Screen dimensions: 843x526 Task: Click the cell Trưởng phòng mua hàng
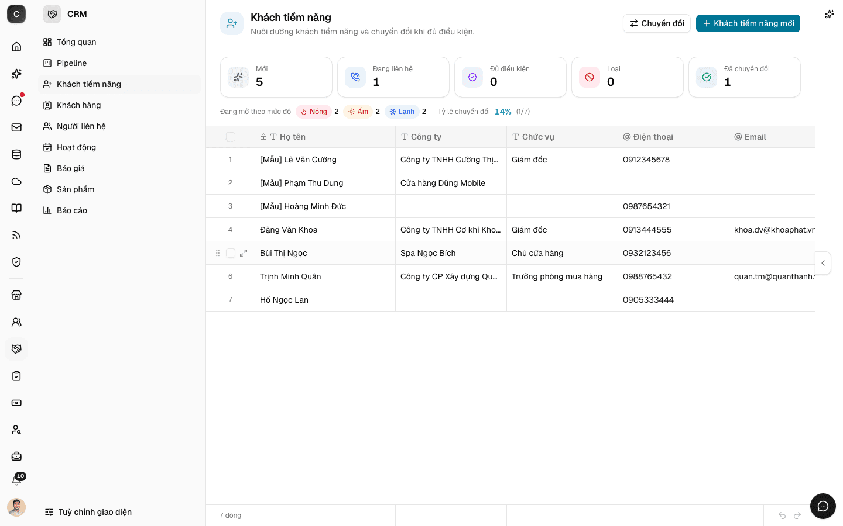(x=562, y=276)
